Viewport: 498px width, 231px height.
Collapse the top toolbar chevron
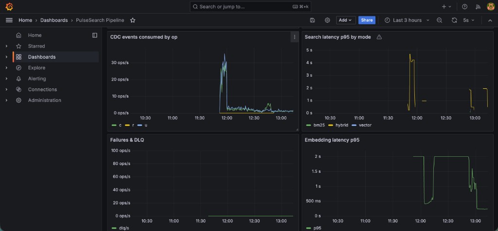[x=490, y=20]
